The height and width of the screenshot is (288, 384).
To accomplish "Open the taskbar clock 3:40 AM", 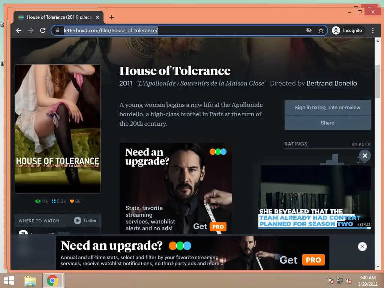I will coord(367,281).
